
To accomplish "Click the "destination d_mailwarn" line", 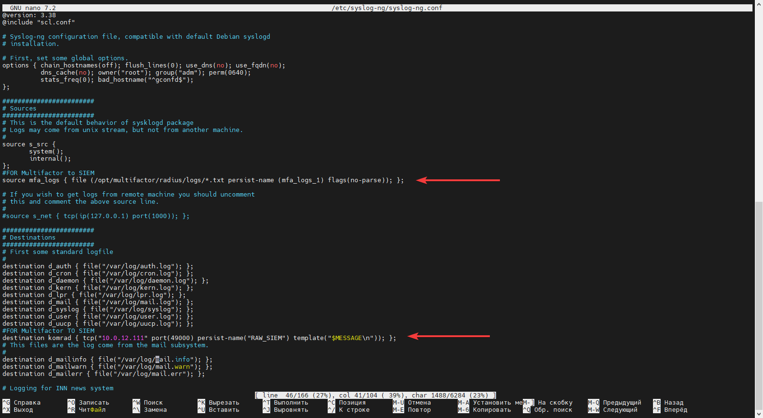I will (108, 367).
